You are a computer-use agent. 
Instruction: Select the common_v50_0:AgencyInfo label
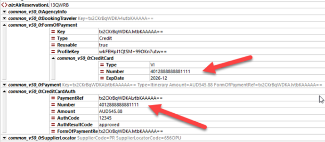click(x=37, y=11)
